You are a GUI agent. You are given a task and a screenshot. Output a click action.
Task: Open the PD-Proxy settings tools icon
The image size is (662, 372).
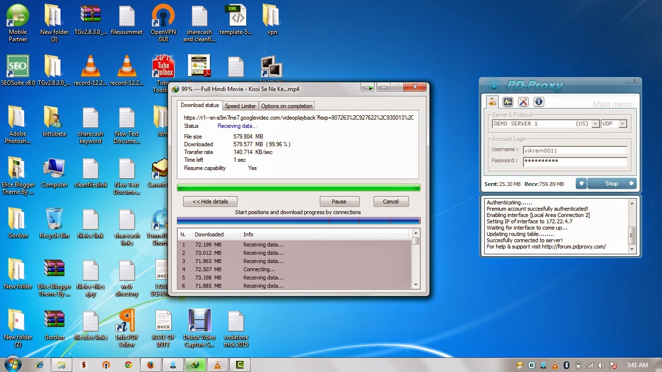point(523,102)
